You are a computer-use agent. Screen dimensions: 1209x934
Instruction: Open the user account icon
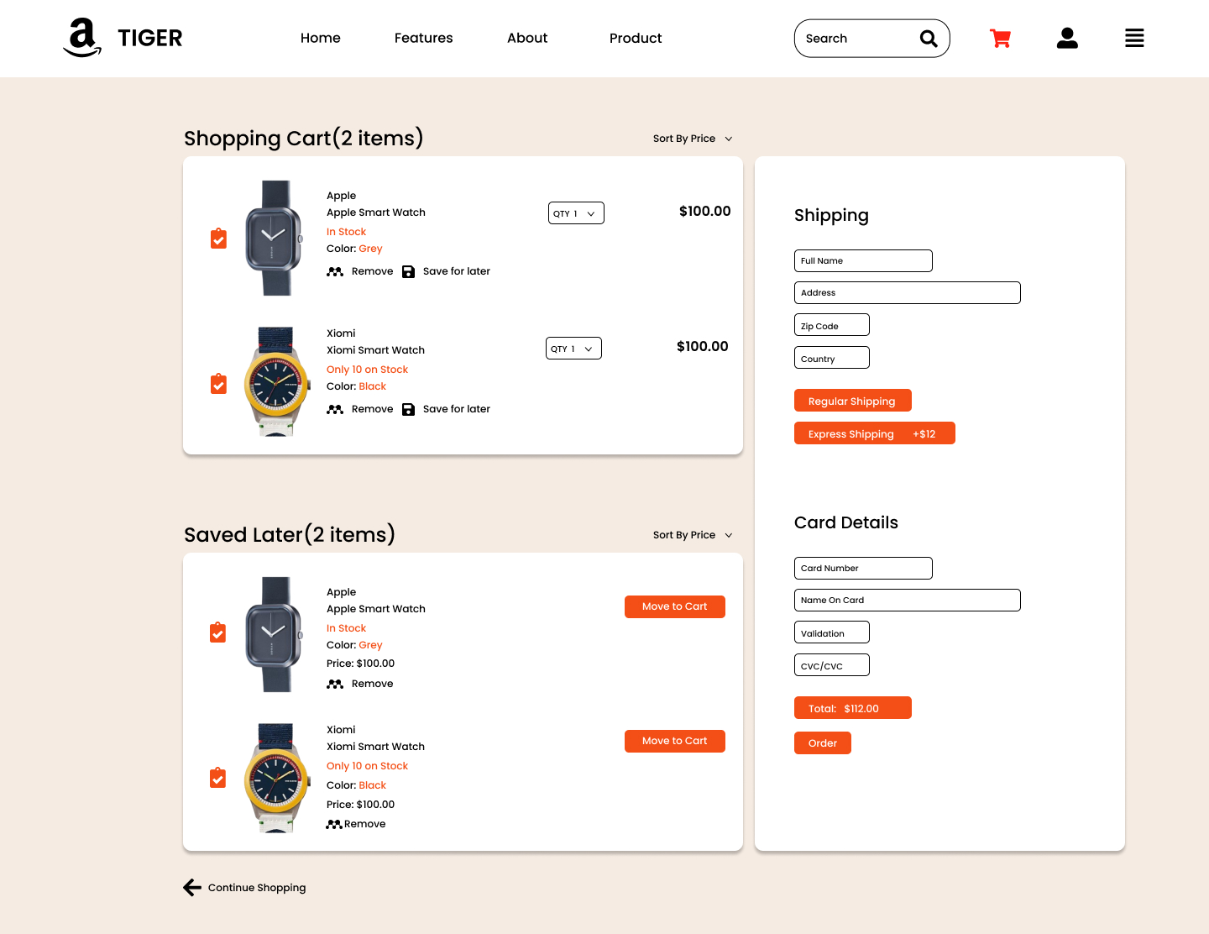point(1067,38)
